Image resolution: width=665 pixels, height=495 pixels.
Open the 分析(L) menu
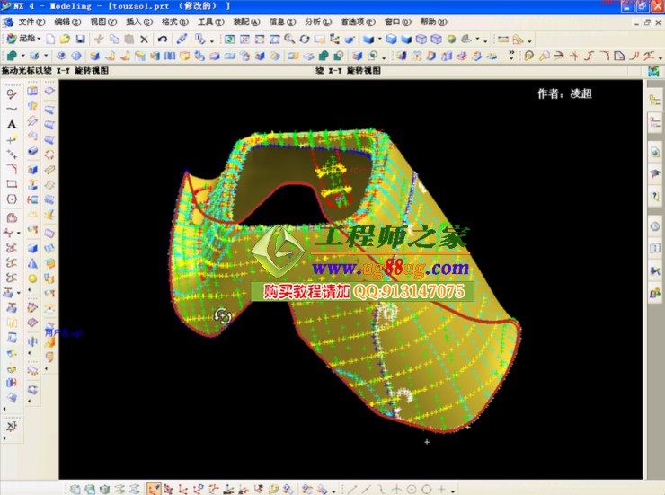click(x=317, y=22)
